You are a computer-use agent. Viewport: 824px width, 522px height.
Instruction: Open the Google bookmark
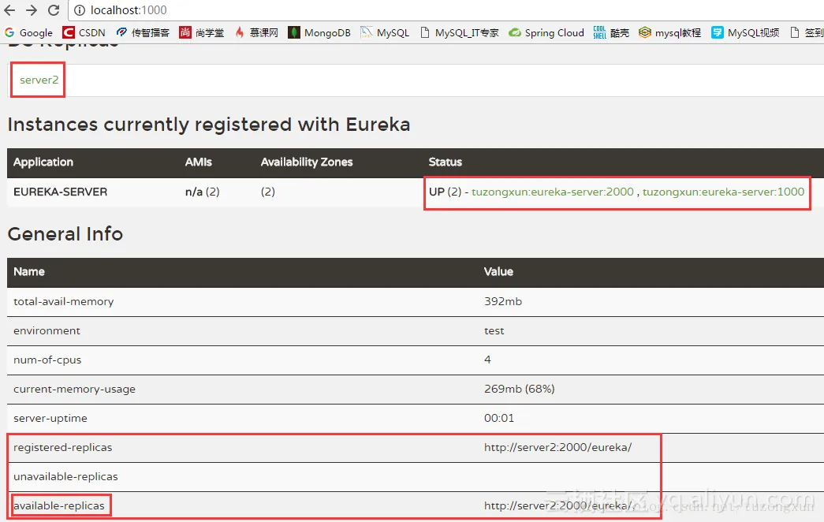pyautogui.click(x=28, y=33)
